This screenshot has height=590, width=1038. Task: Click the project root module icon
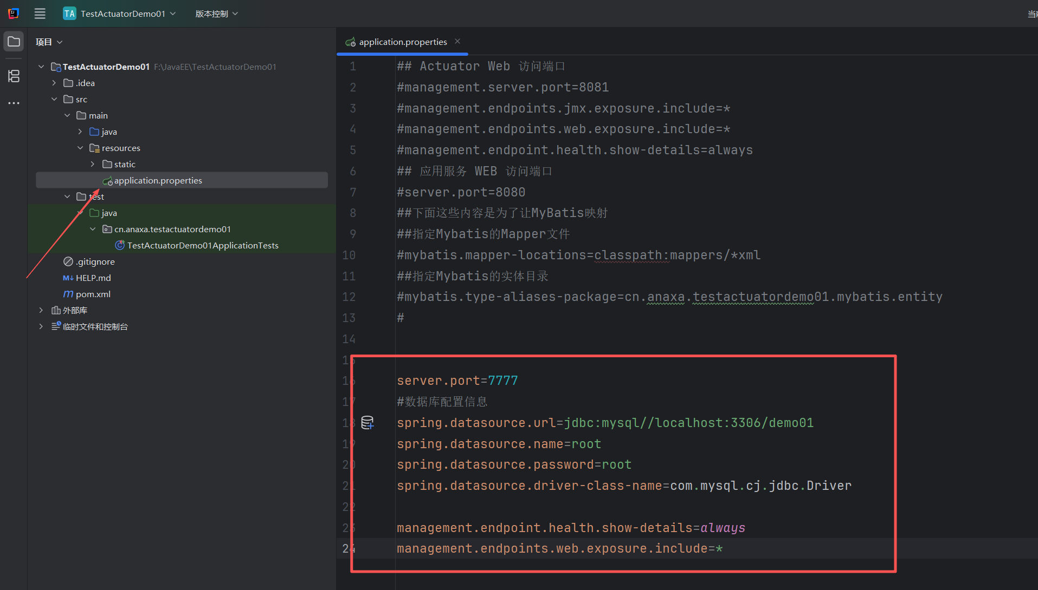click(56, 67)
